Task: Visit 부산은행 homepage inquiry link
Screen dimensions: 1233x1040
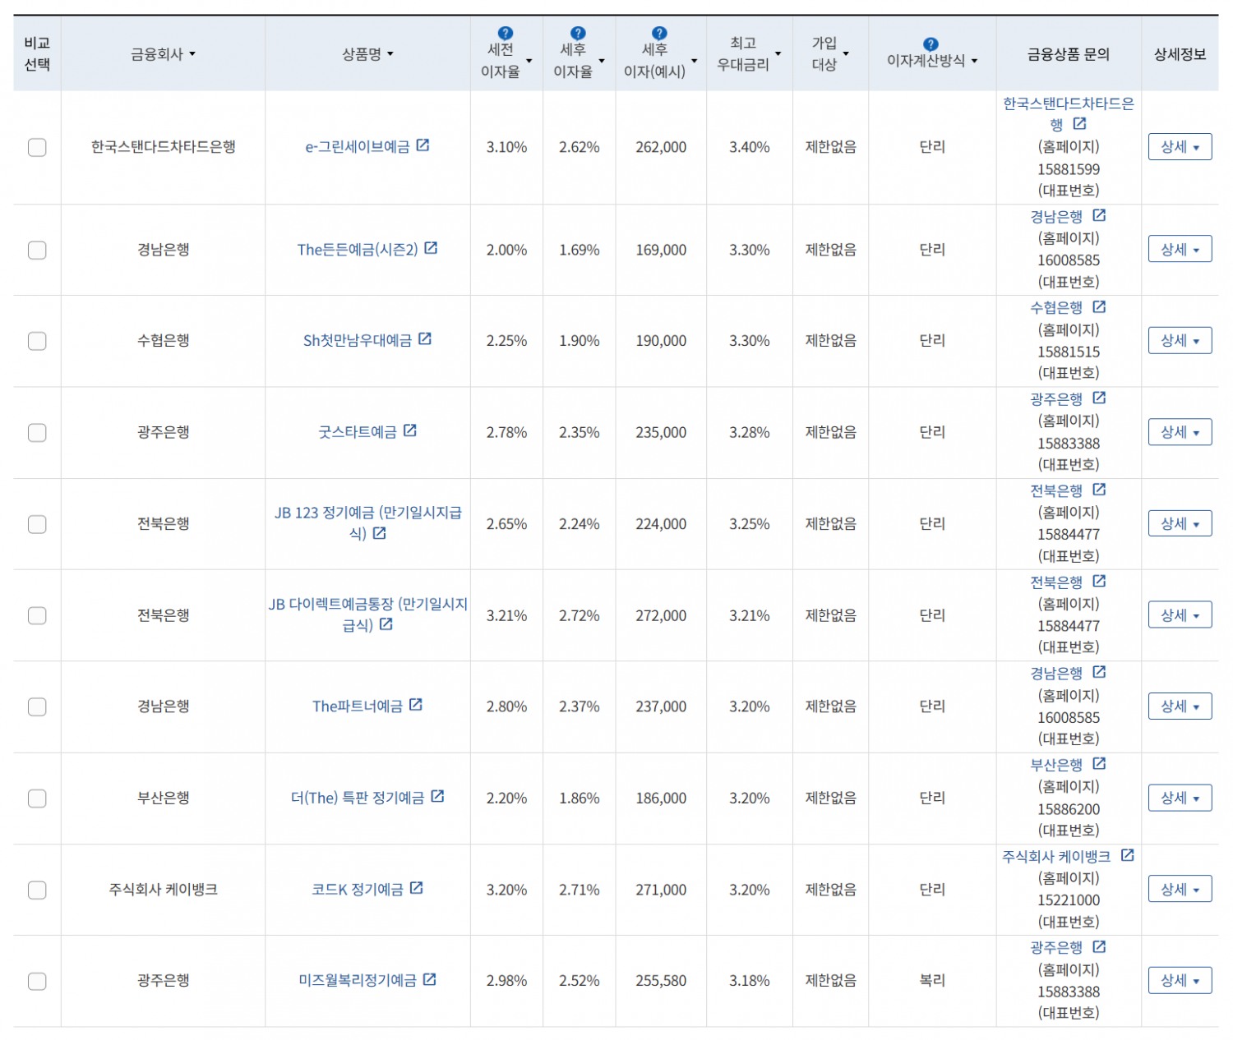Action: point(1056,765)
